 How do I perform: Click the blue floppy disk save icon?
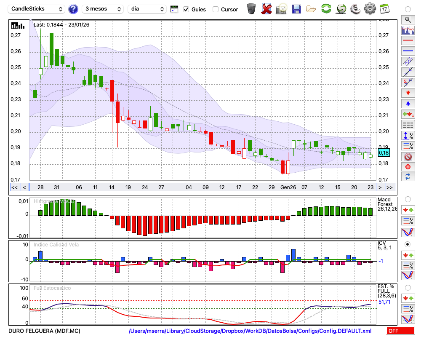(296, 9)
